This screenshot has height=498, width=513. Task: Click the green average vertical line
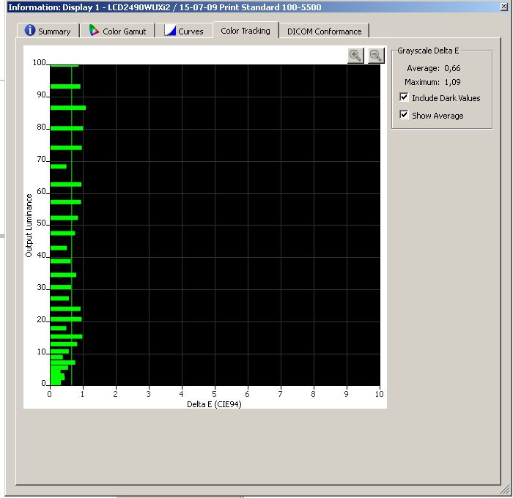(72, 226)
